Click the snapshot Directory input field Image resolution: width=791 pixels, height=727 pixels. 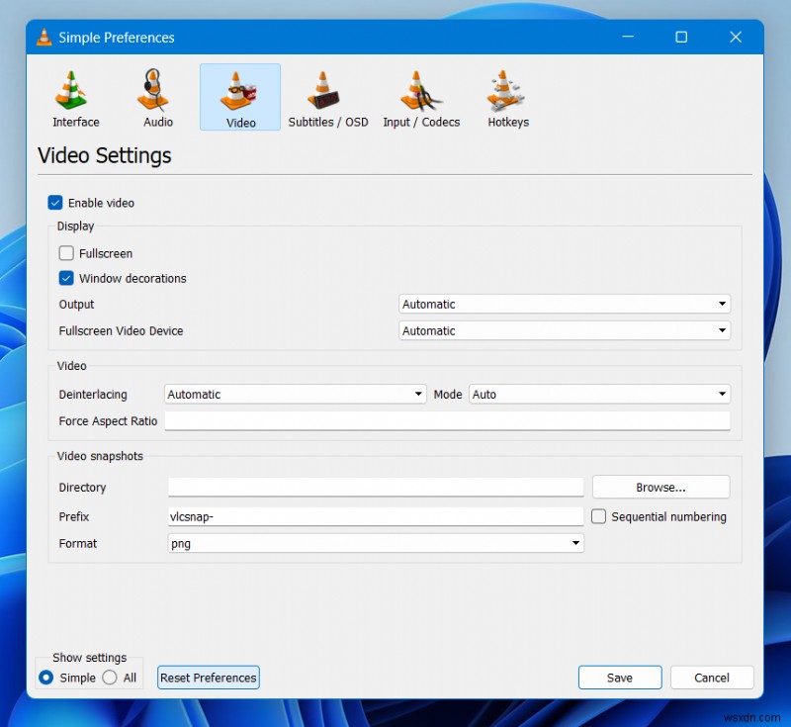click(x=376, y=487)
